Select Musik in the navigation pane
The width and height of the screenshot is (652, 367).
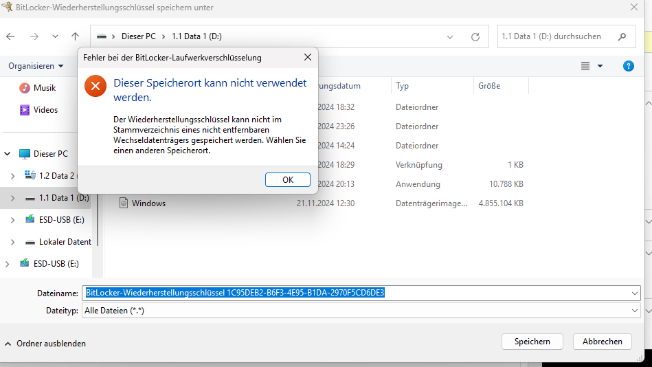click(x=45, y=88)
